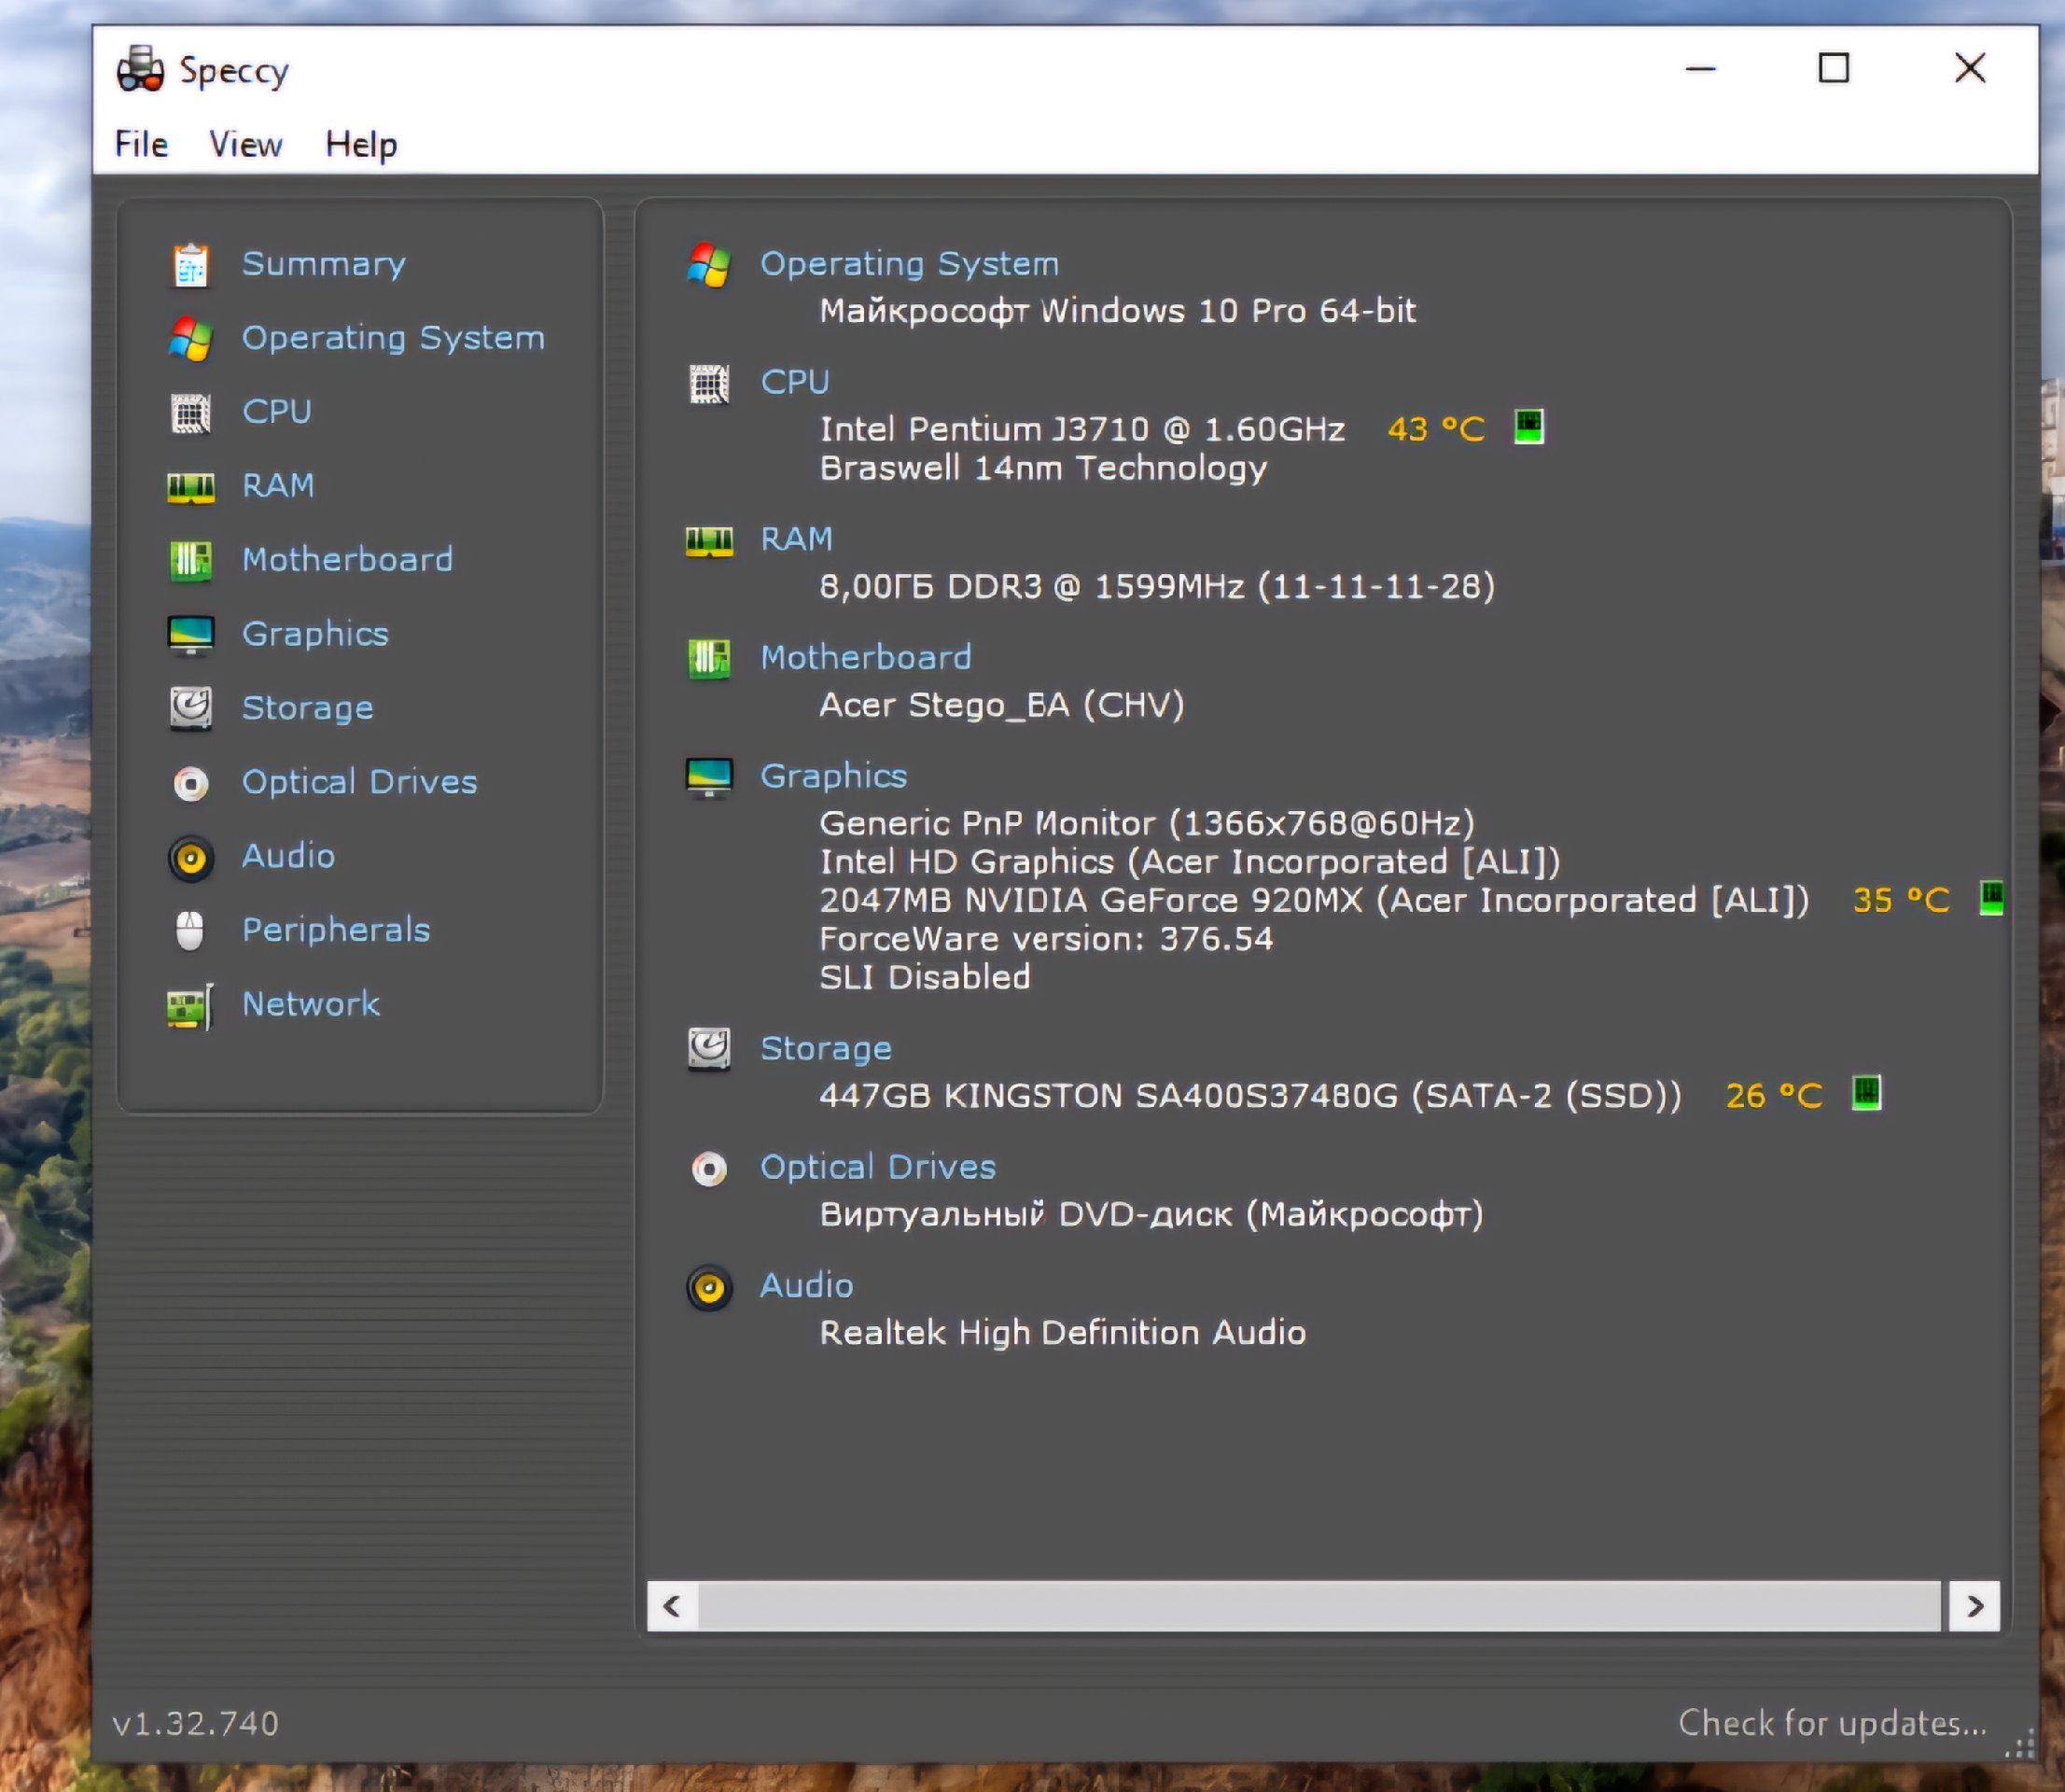
Task: Open Audio section from sidebar
Action: (287, 856)
